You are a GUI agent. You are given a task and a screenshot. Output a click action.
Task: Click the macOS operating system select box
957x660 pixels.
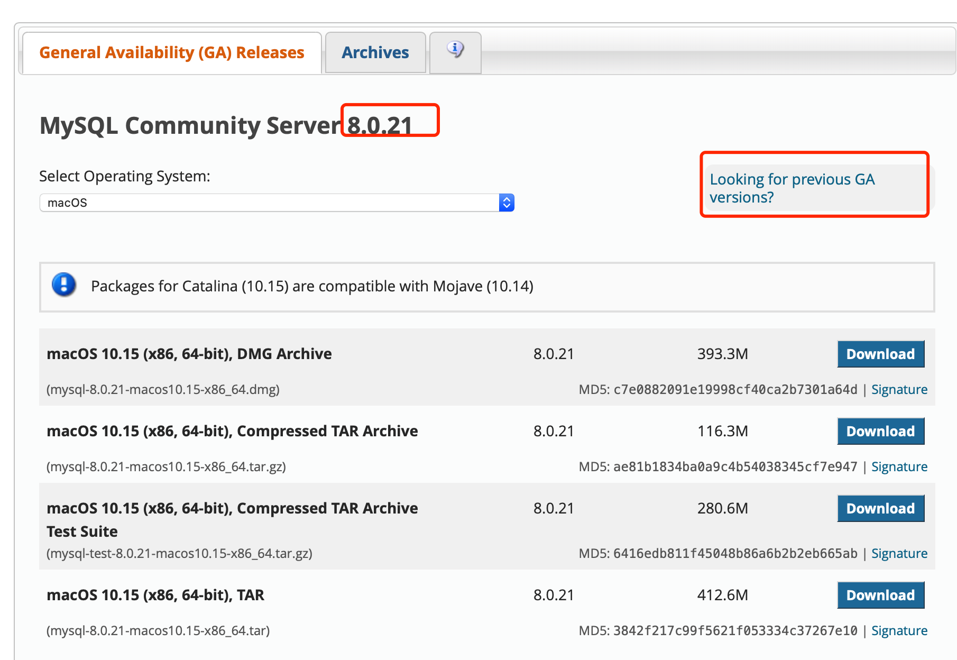click(x=277, y=203)
